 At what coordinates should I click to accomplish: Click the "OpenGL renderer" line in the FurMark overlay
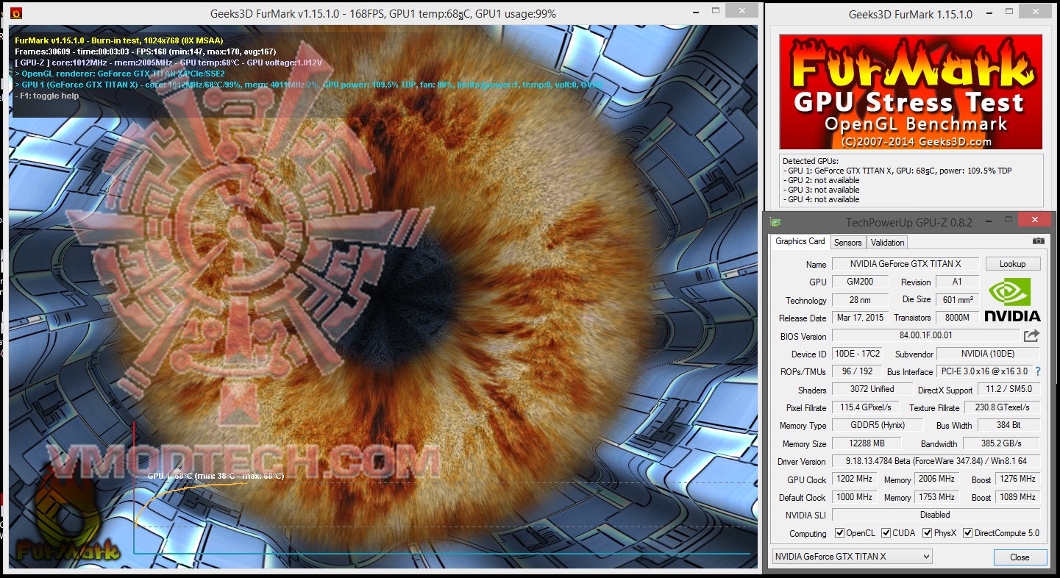(x=120, y=74)
